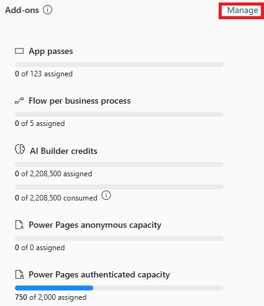Screen dimensions: 264x306
Task: Click the 750 of 2,000 assigned text
Action: 51,297
